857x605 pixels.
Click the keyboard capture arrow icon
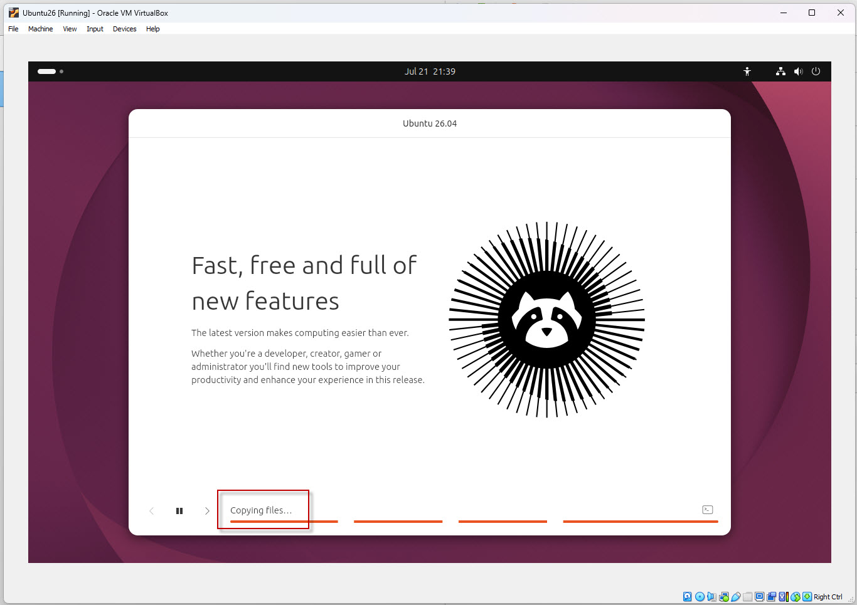807,597
